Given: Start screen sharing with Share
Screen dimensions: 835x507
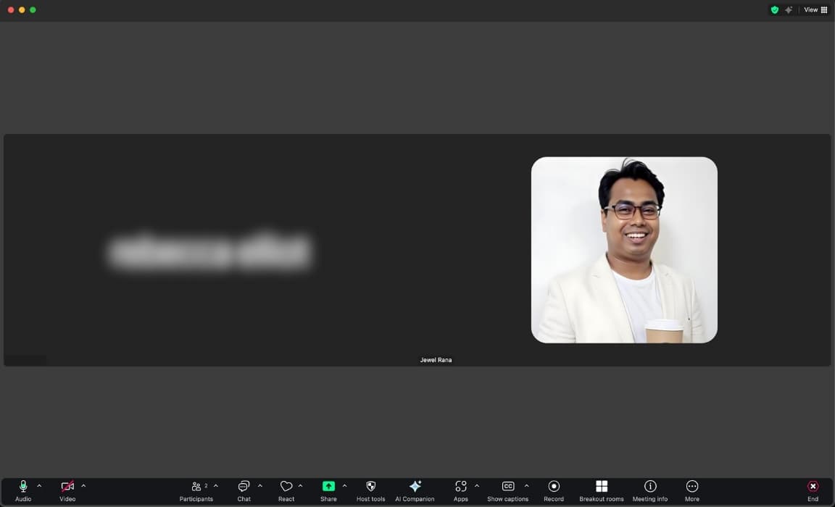Looking at the screenshot, I should click(x=328, y=490).
